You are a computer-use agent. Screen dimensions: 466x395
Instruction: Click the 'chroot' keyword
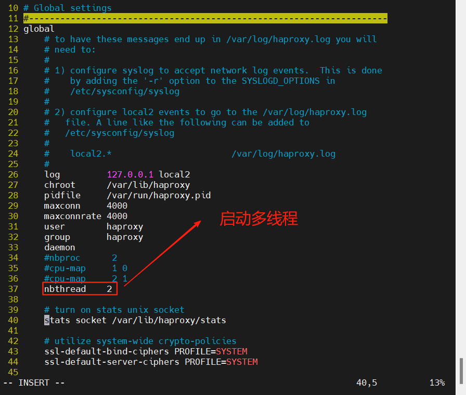[60, 185]
